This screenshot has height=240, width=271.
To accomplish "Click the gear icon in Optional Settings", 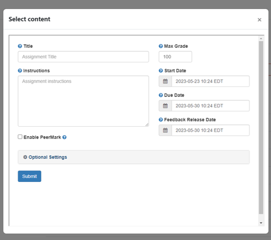I will coord(25,157).
